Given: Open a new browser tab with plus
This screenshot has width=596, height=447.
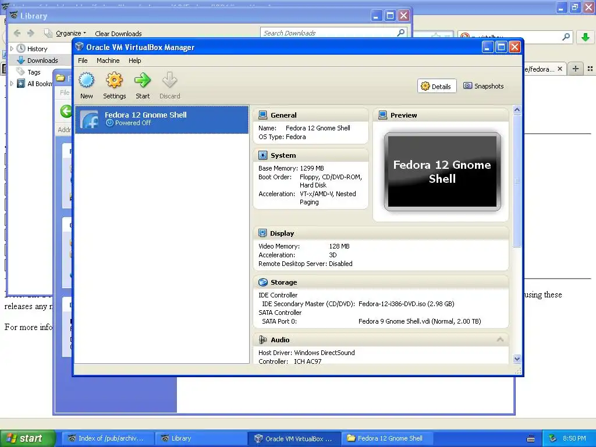Looking at the screenshot, I should pos(576,69).
